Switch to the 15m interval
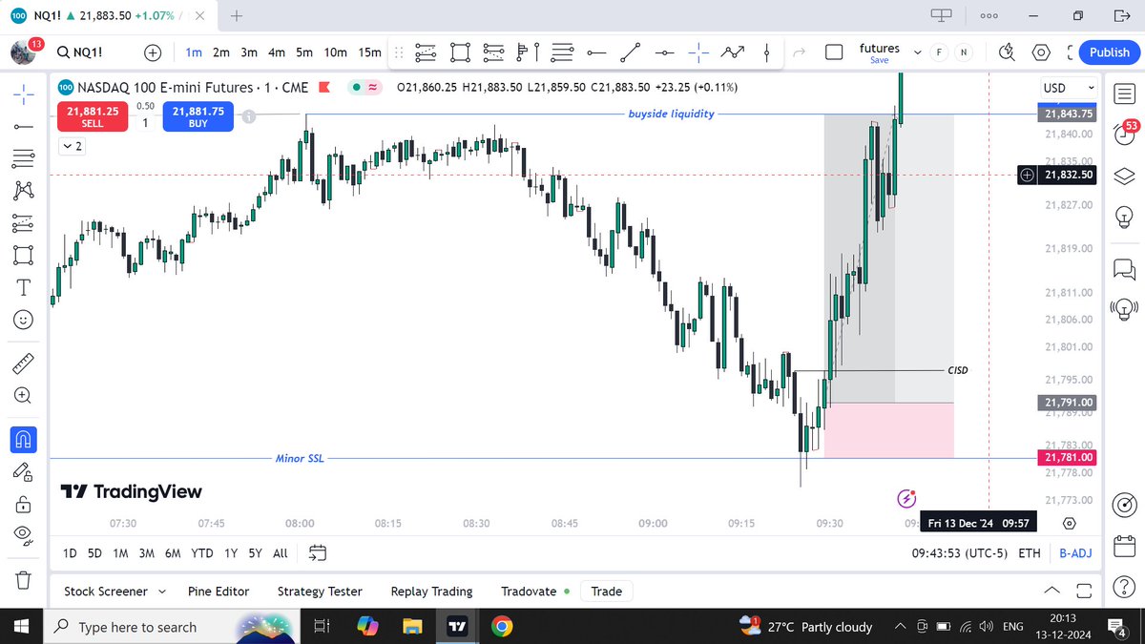 369,52
